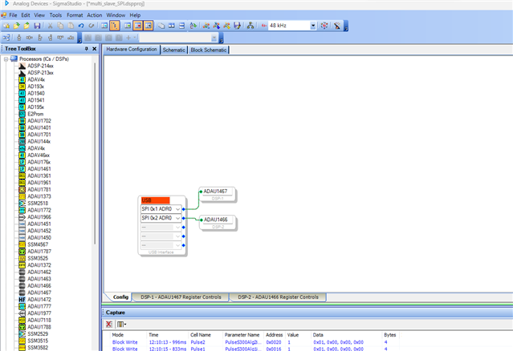The height and width of the screenshot is (351, 513).
Task: Select the ADAU1467 DSP-1 block
Action: click(x=218, y=194)
